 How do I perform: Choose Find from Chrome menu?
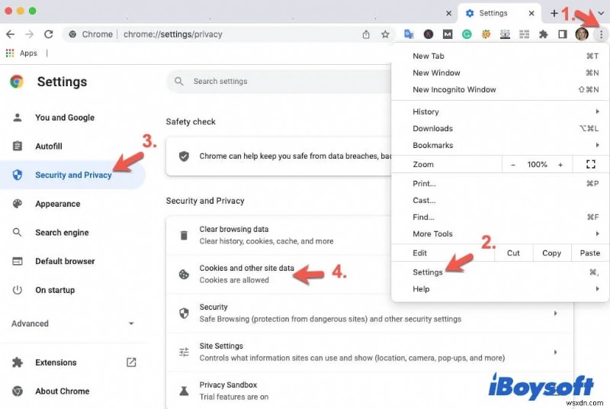click(x=500, y=217)
